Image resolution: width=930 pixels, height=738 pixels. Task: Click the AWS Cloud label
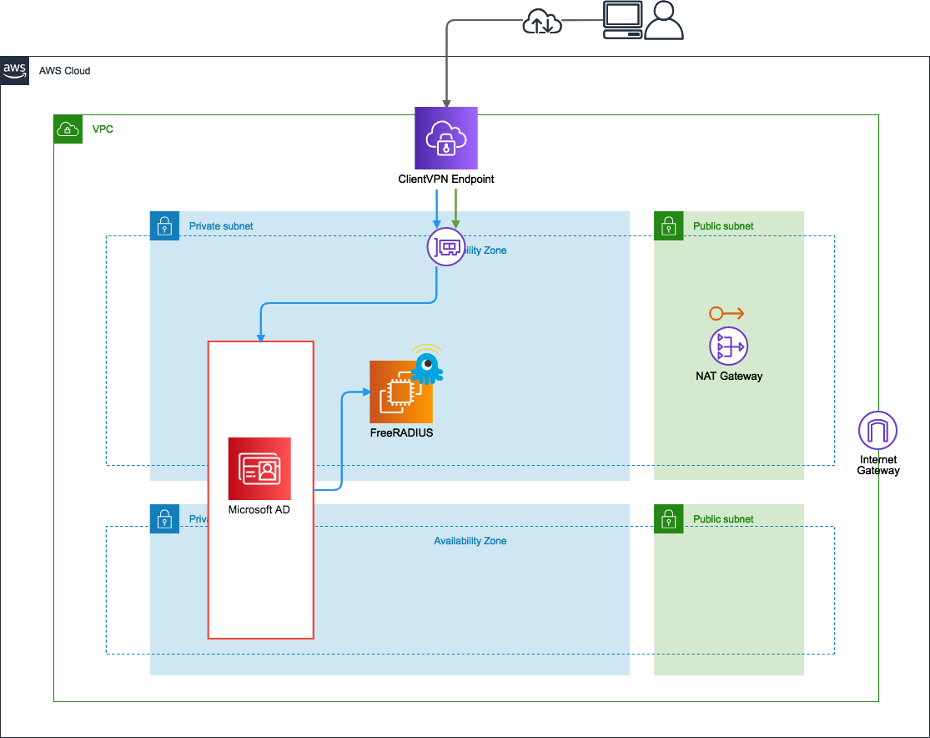65,71
